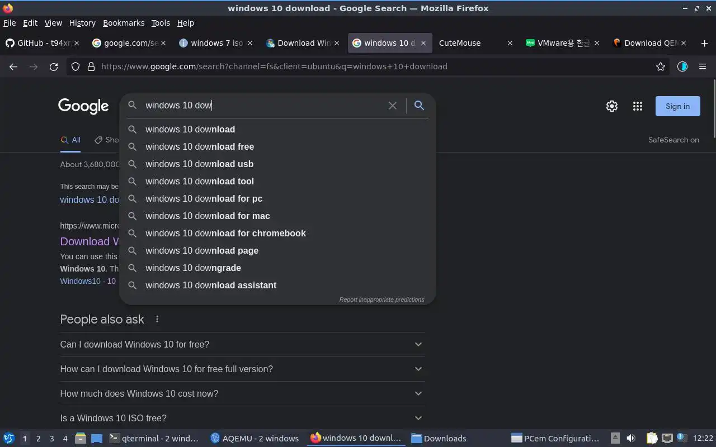Open the History menu
This screenshot has height=447, width=716.
pos(82,23)
